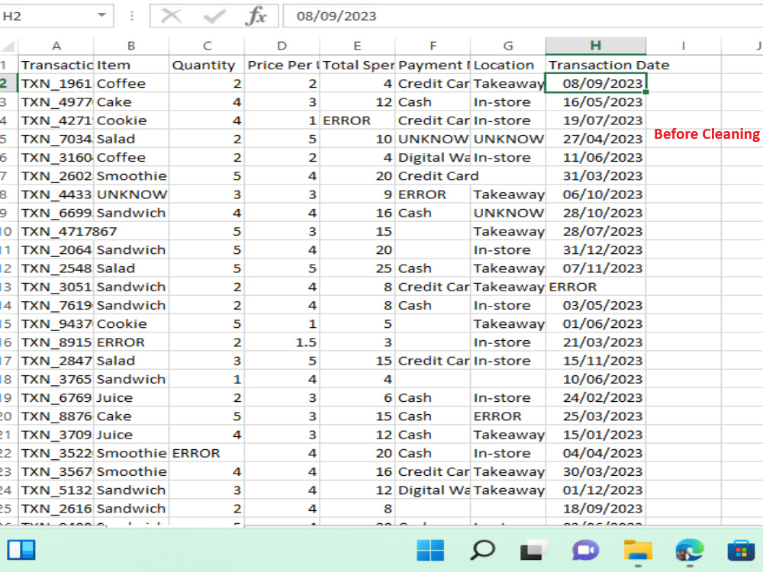
Task: Expand the Name Box dropdown arrow
Action: tap(101, 15)
